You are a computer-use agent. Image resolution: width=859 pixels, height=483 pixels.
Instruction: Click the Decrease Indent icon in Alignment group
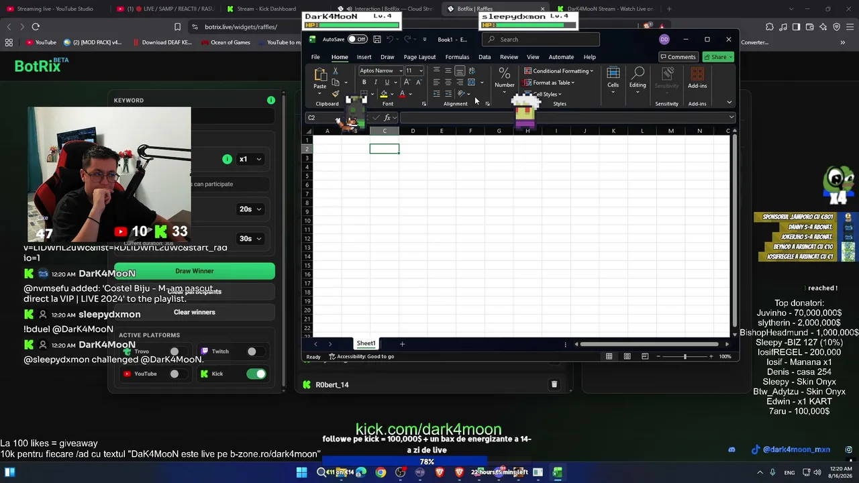pos(436,93)
